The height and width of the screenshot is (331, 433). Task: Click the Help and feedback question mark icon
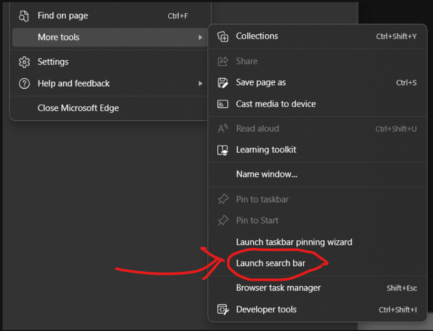point(24,83)
